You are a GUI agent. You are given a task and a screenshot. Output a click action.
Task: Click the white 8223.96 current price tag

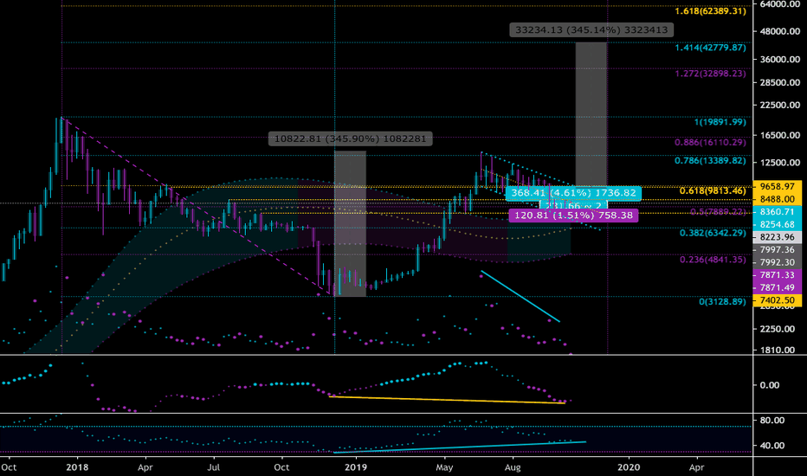[778, 237]
